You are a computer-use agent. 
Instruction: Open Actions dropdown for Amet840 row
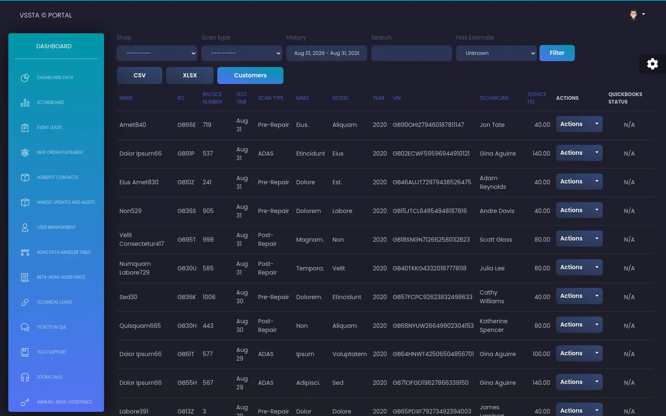click(579, 124)
